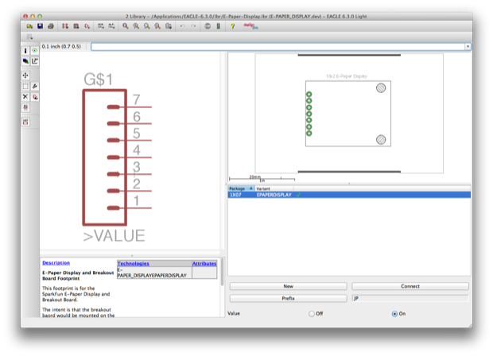The height and width of the screenshot is (356, 493).
Task: Select the Delete X tool
Action: pyautogui.click(x=25, y=97)
